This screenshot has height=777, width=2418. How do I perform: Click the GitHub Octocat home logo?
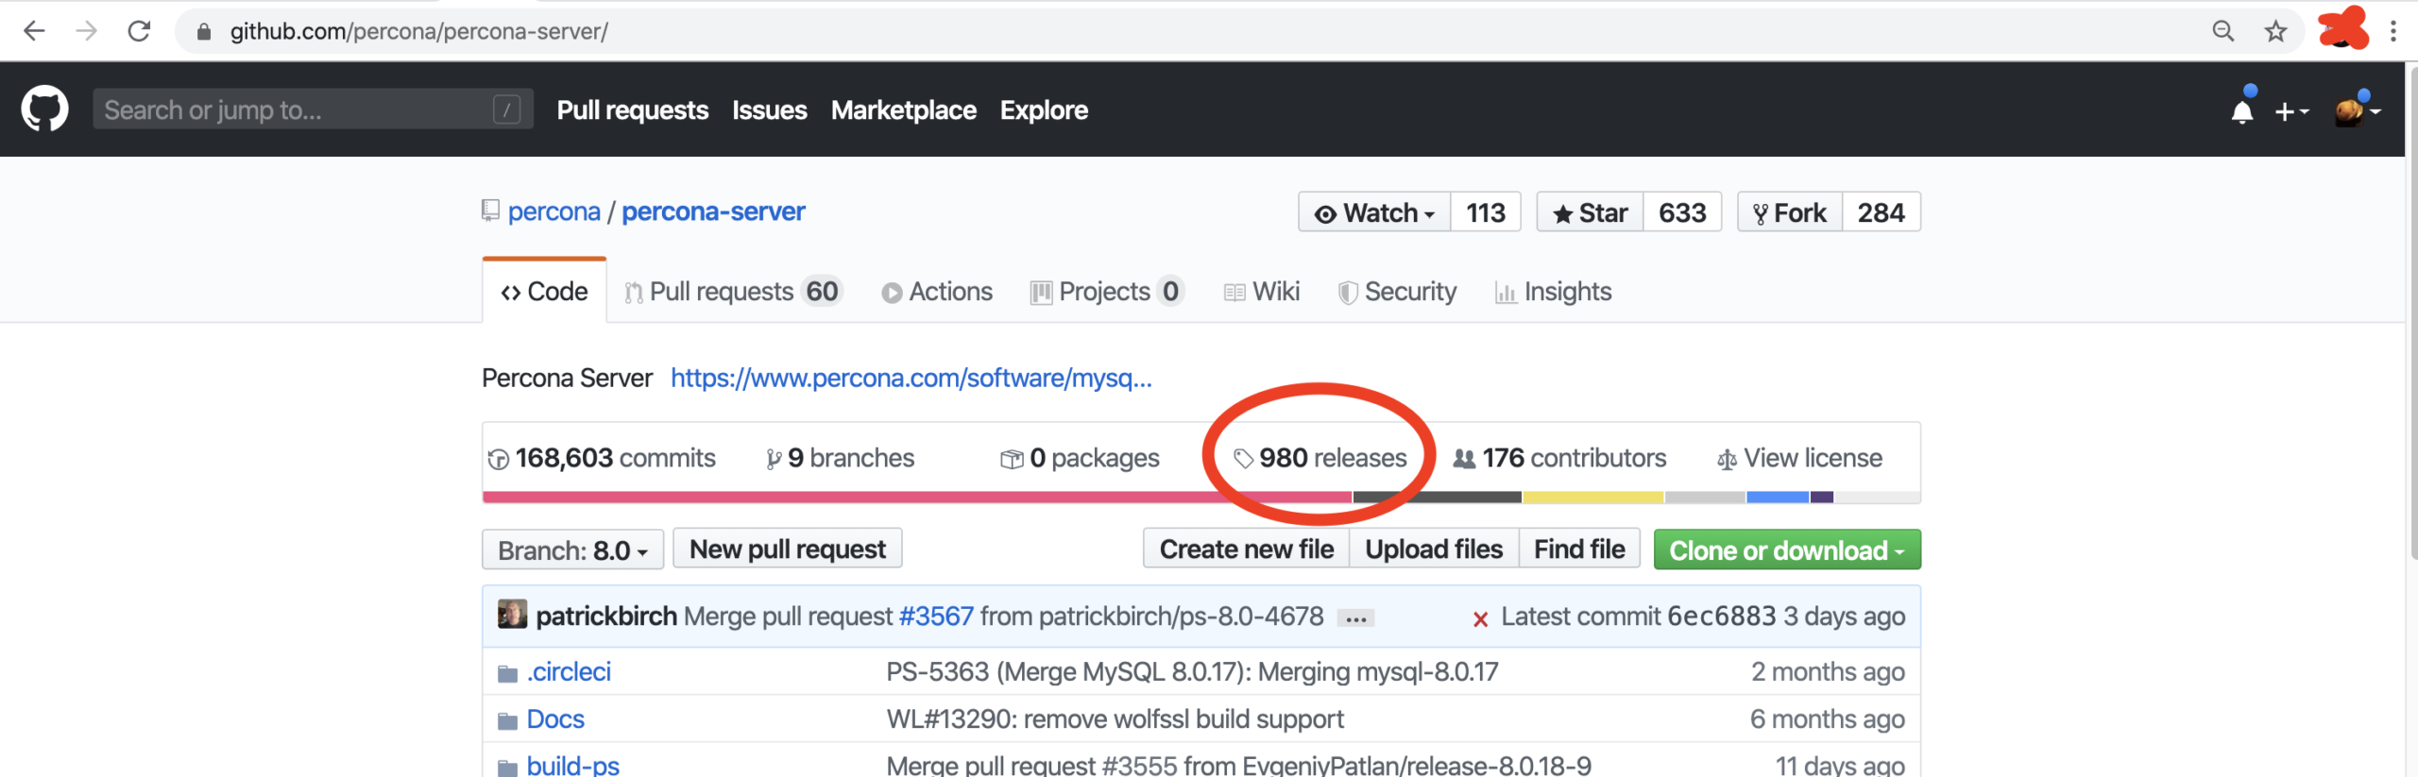(44, 110)
